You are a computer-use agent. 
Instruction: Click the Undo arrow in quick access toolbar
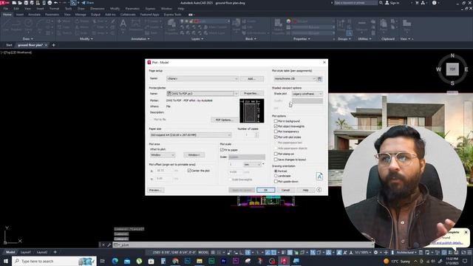tap(56, 3)
